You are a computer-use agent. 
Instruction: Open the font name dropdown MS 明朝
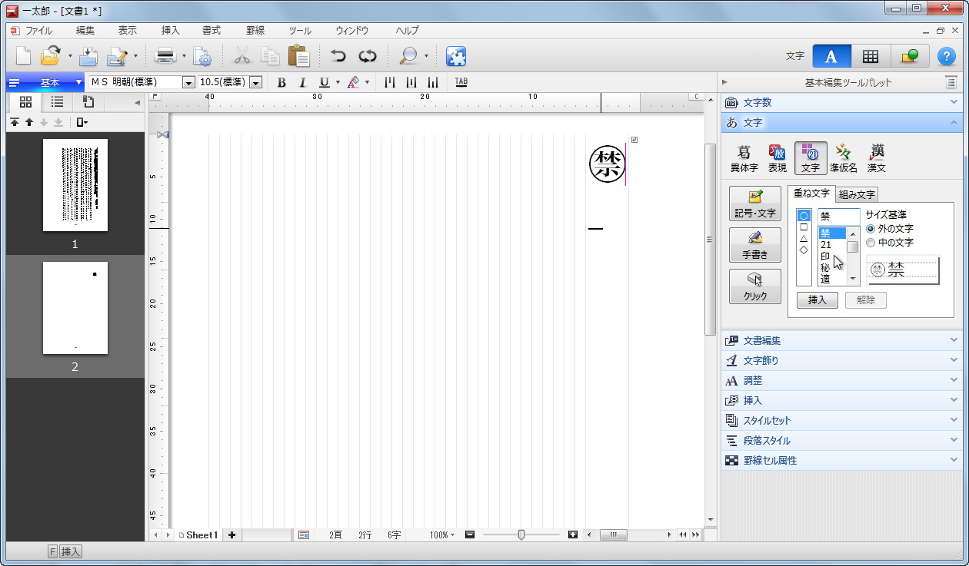tap(188, 82)
